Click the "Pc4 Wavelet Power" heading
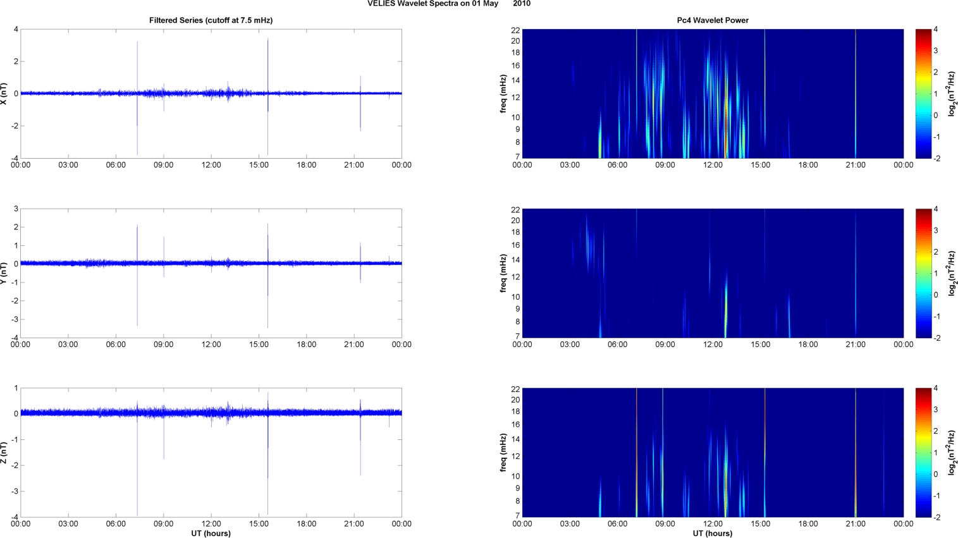Viewport: 958px width, 538px height. click(x=713, y=20)
